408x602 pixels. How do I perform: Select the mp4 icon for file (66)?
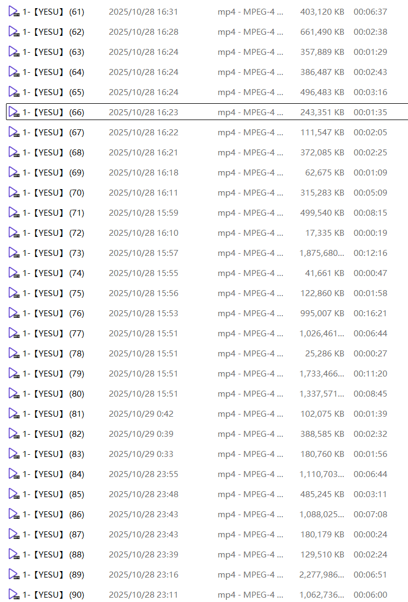[14, 112]
